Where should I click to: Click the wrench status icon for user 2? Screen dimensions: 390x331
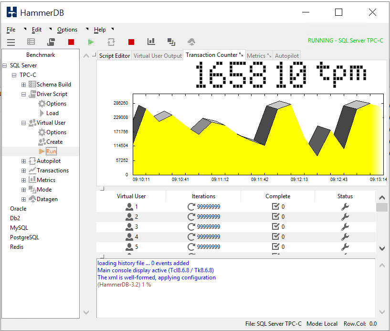345,217
